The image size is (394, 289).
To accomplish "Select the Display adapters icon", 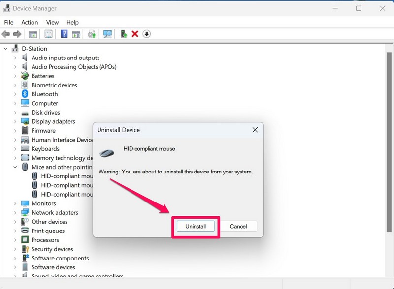I will pyautogui.click(x=25, y=121).
